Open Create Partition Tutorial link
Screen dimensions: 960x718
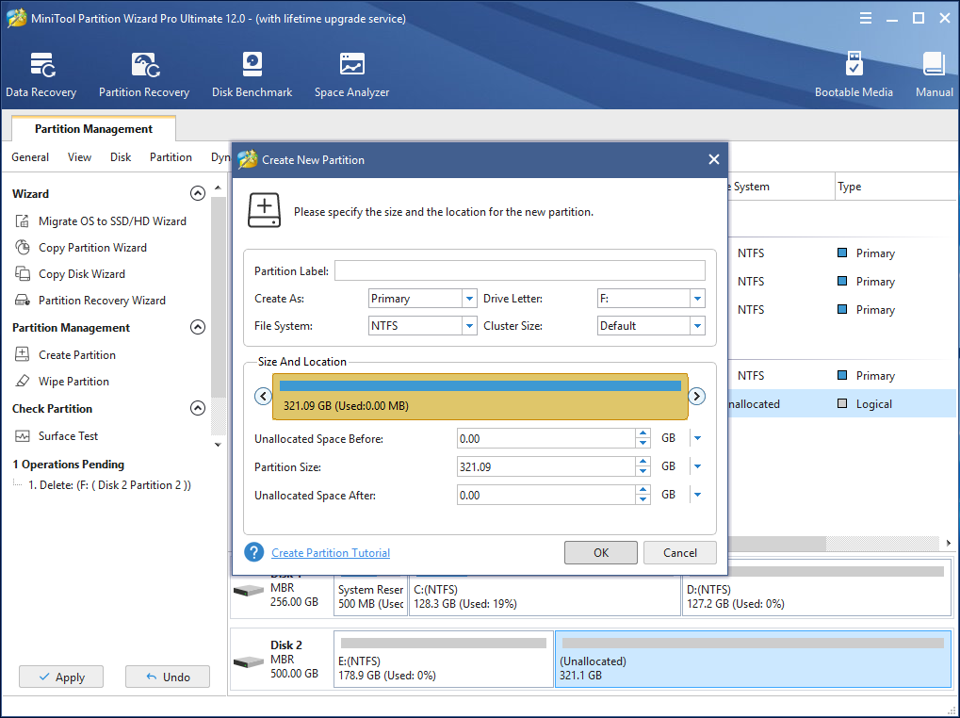click(331, 553)
